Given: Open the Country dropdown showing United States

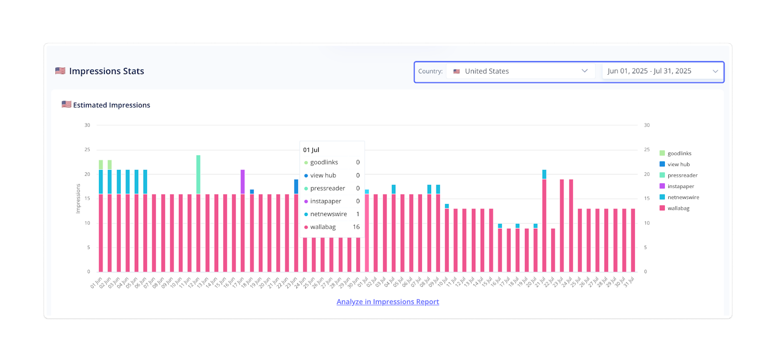Looking at the screenshot, I should tap(521, 71).
